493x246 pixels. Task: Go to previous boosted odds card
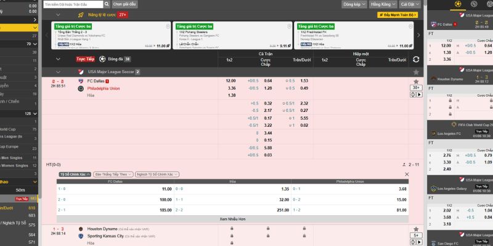pyautogui.click(x=47, y=35)
